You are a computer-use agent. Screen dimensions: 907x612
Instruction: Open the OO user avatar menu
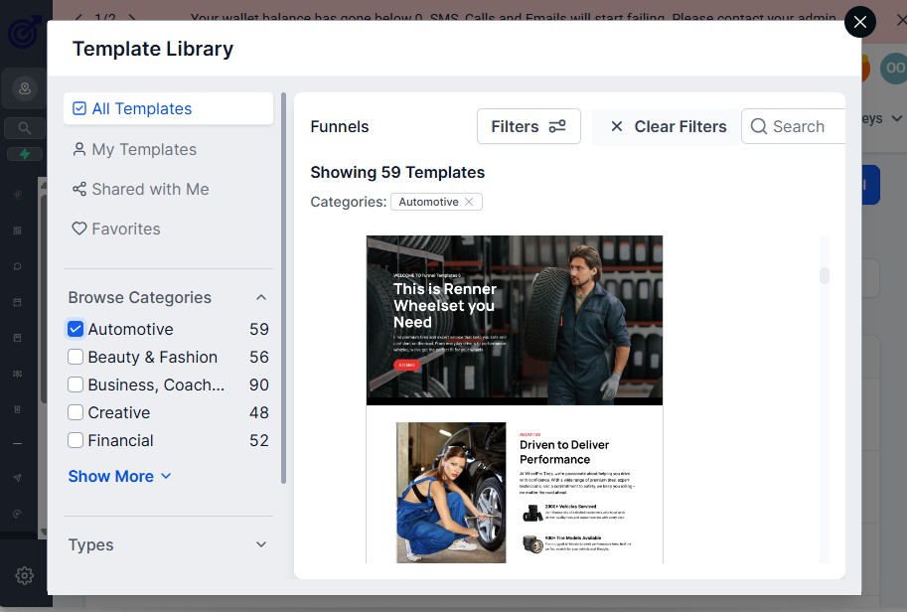[894, 69]
